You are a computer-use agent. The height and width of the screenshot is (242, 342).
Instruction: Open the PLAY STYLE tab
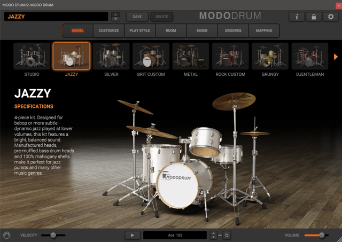pos(139,30)
